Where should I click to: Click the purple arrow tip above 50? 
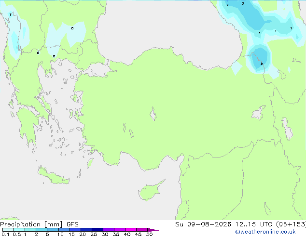[153, 230]
